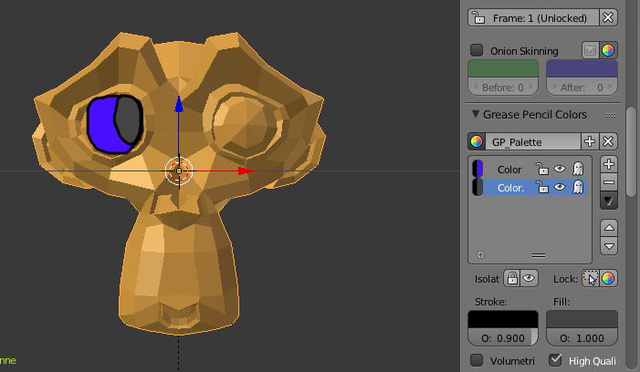Unlink the GP_Palette with the X button
Screen dimensions: 640x372
[x=608, y=142]
